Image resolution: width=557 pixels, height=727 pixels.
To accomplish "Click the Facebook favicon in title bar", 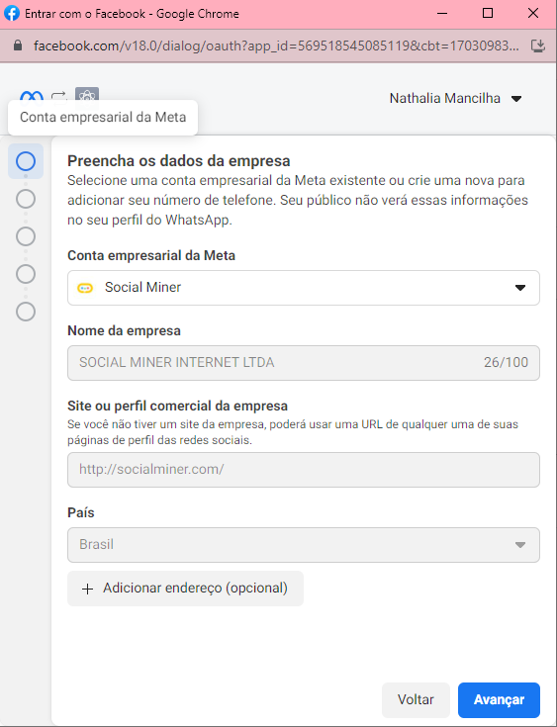I will click(x=12, y=14).
